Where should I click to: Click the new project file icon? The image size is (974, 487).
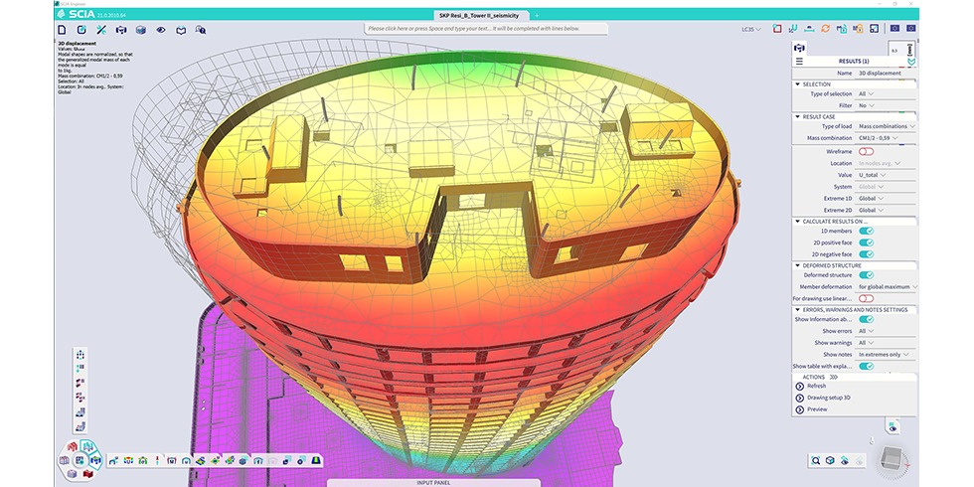tap(63, 31)
